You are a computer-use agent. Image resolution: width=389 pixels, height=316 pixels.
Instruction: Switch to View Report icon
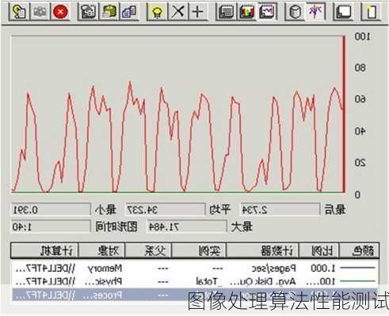pyautogui.click(x=226, y=12)
